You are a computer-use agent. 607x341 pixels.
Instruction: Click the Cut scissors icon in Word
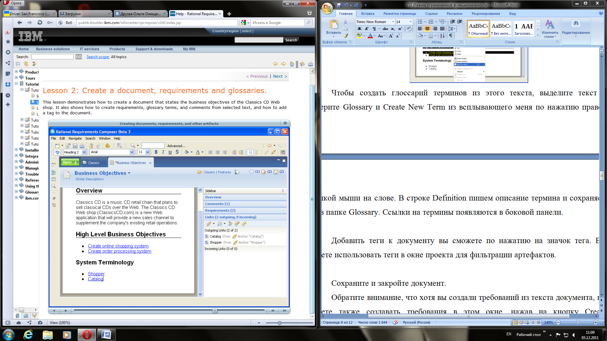(345, 22)
